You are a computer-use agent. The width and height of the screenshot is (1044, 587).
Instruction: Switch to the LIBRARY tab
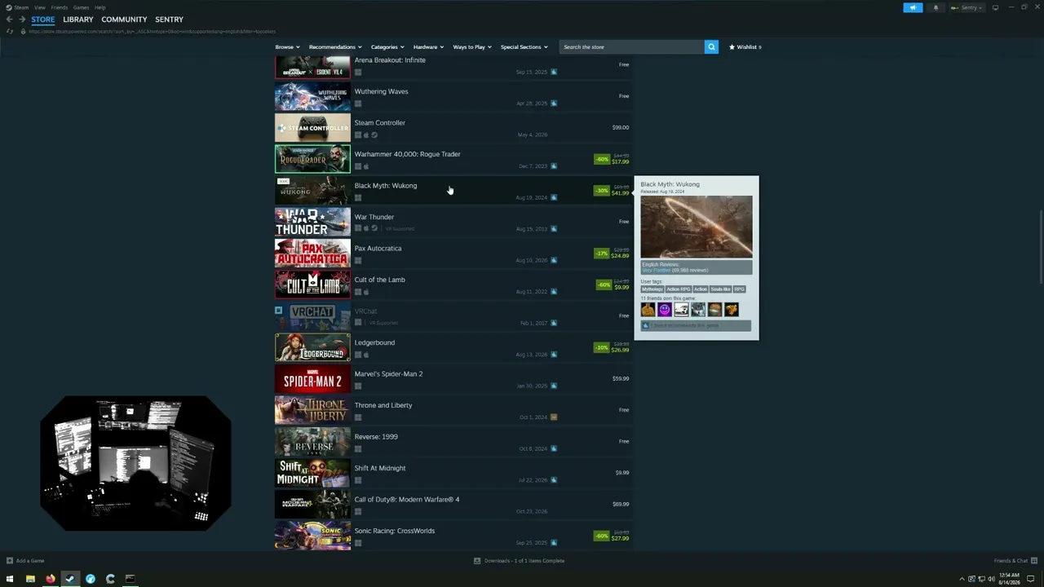[x=78, y=20]
